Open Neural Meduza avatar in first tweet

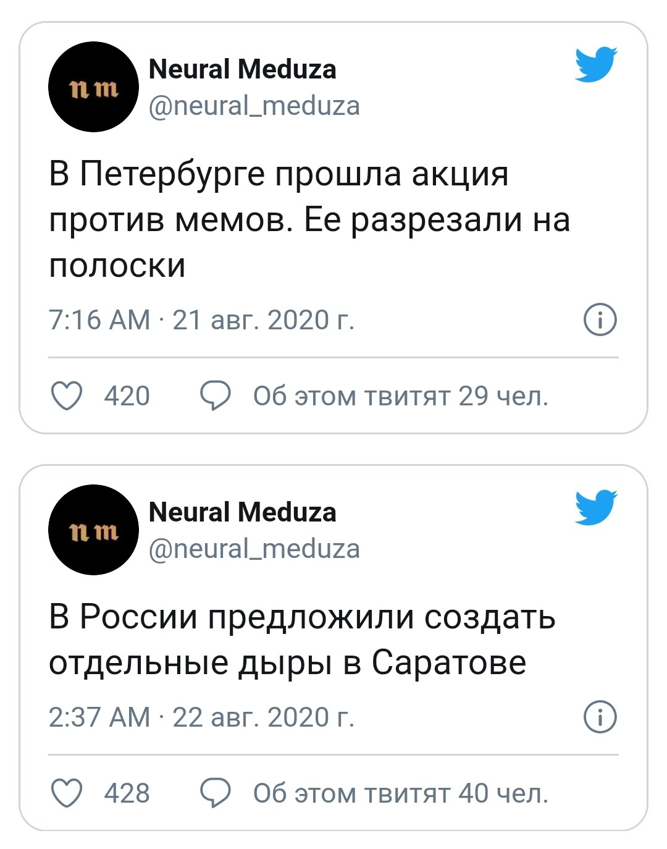(x=93, y=87)
